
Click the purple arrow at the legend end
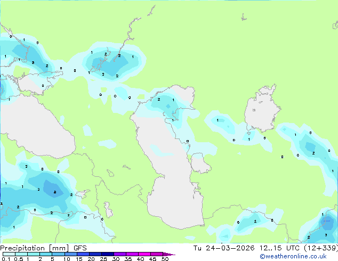coord(169,254)
